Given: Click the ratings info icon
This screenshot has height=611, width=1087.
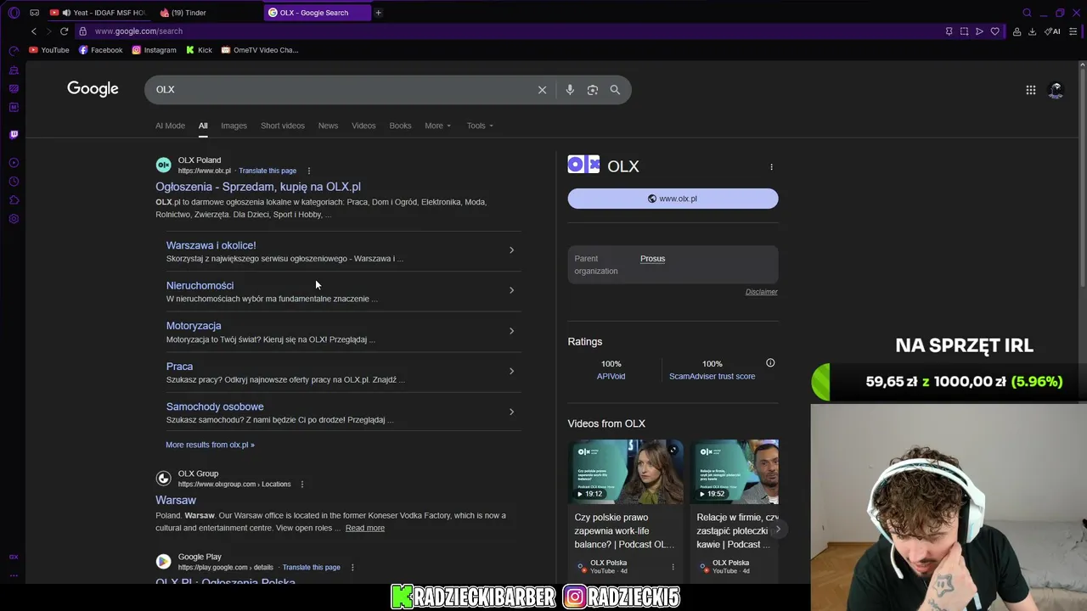Looking at the screenshot, I should (770, 363).
